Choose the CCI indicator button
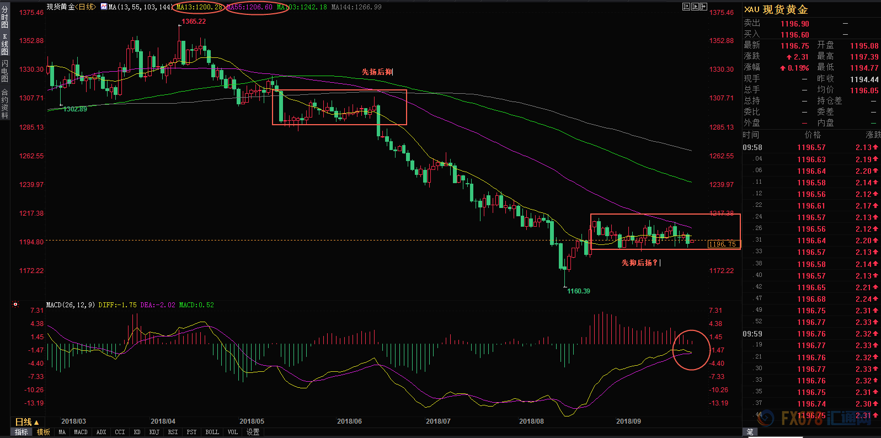Viewport: 881px width, 438px height. 120,432
